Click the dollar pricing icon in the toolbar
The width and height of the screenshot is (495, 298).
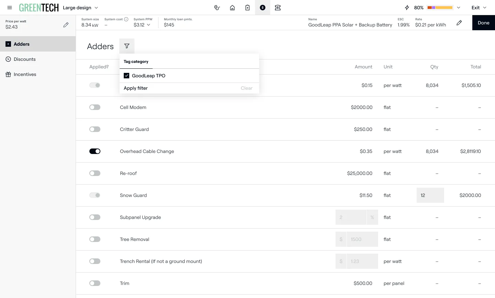click(x=262, y=7)
